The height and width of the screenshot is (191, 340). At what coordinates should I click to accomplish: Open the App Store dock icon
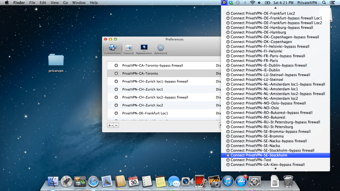pyautogui.click(x=241, y=182)
